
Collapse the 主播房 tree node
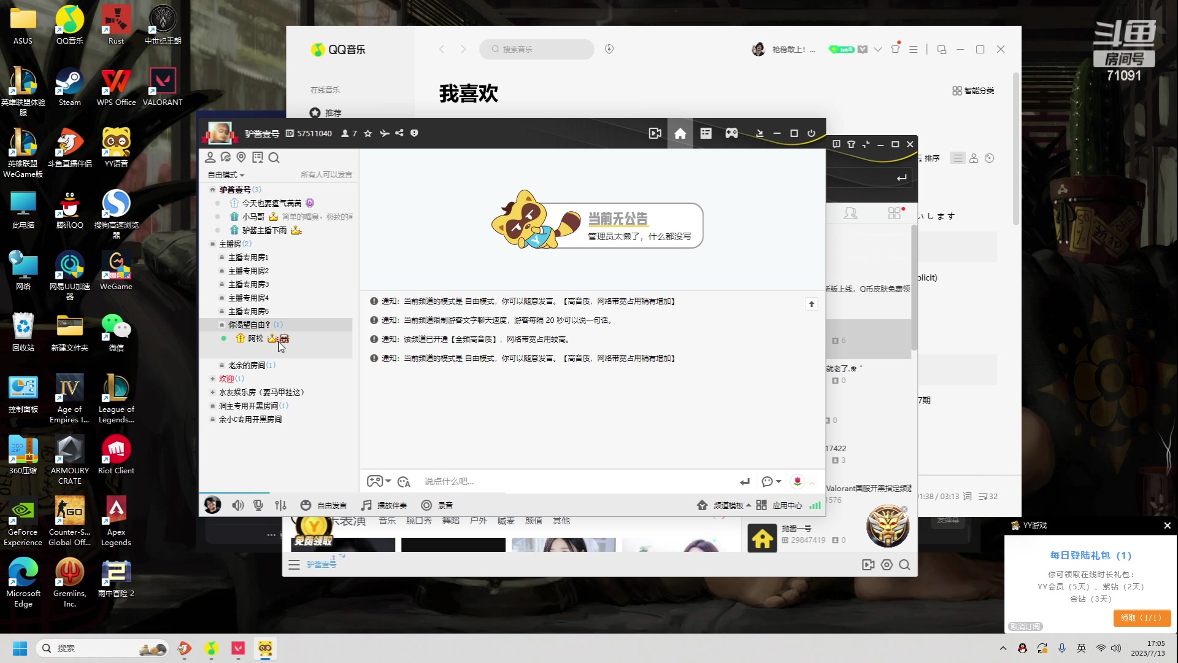212,244
